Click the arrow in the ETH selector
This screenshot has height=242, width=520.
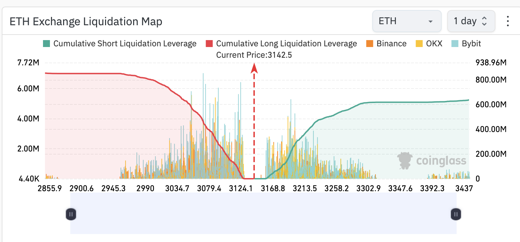[x=431, y=21]
